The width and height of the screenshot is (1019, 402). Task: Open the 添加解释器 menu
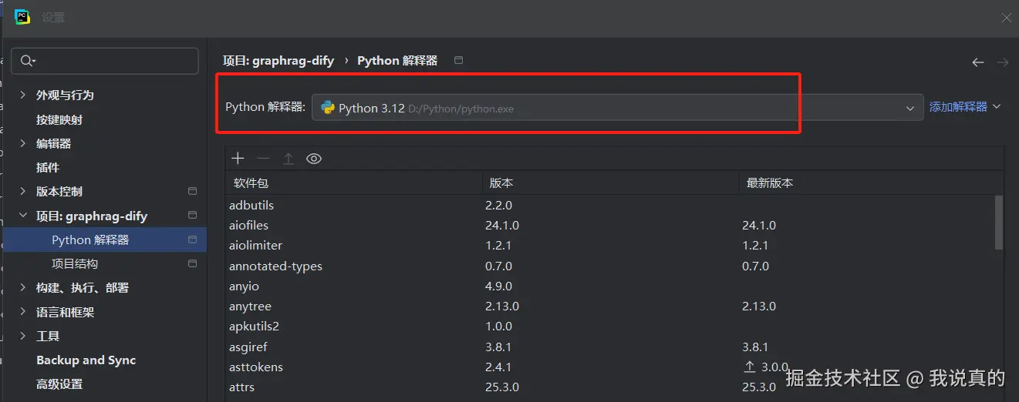(x=964, y=107)
